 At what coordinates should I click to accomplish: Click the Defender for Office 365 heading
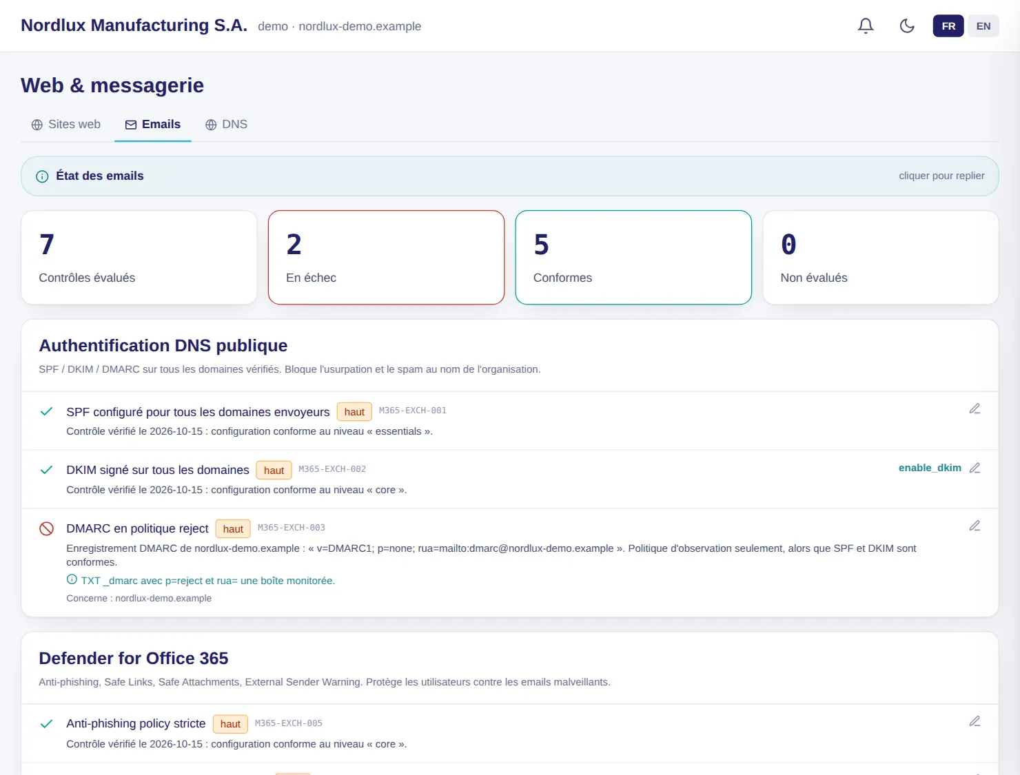(x=134, y=659)
